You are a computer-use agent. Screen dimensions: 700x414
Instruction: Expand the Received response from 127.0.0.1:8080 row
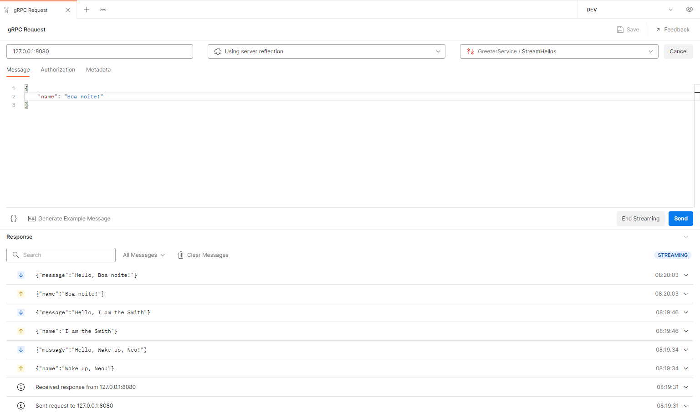pos(686,387)
